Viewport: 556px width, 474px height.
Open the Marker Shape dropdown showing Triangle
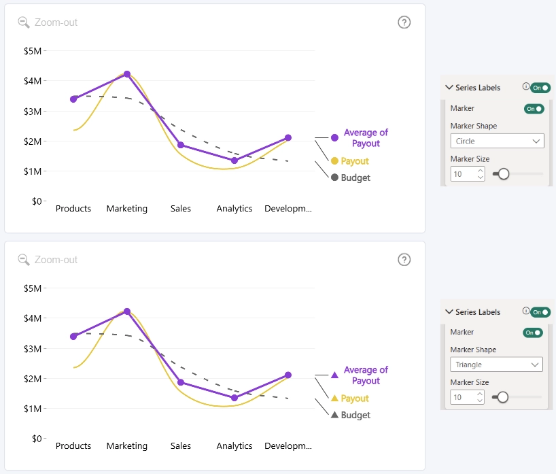point(496,365)
